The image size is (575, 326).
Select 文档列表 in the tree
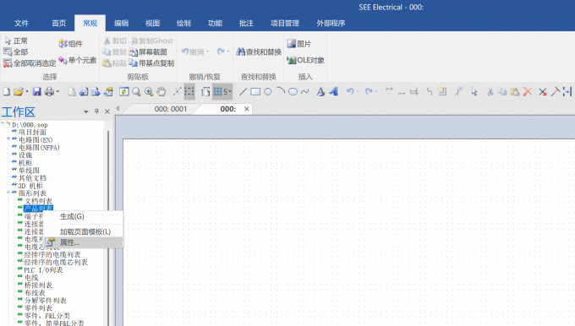click(39, 201)
